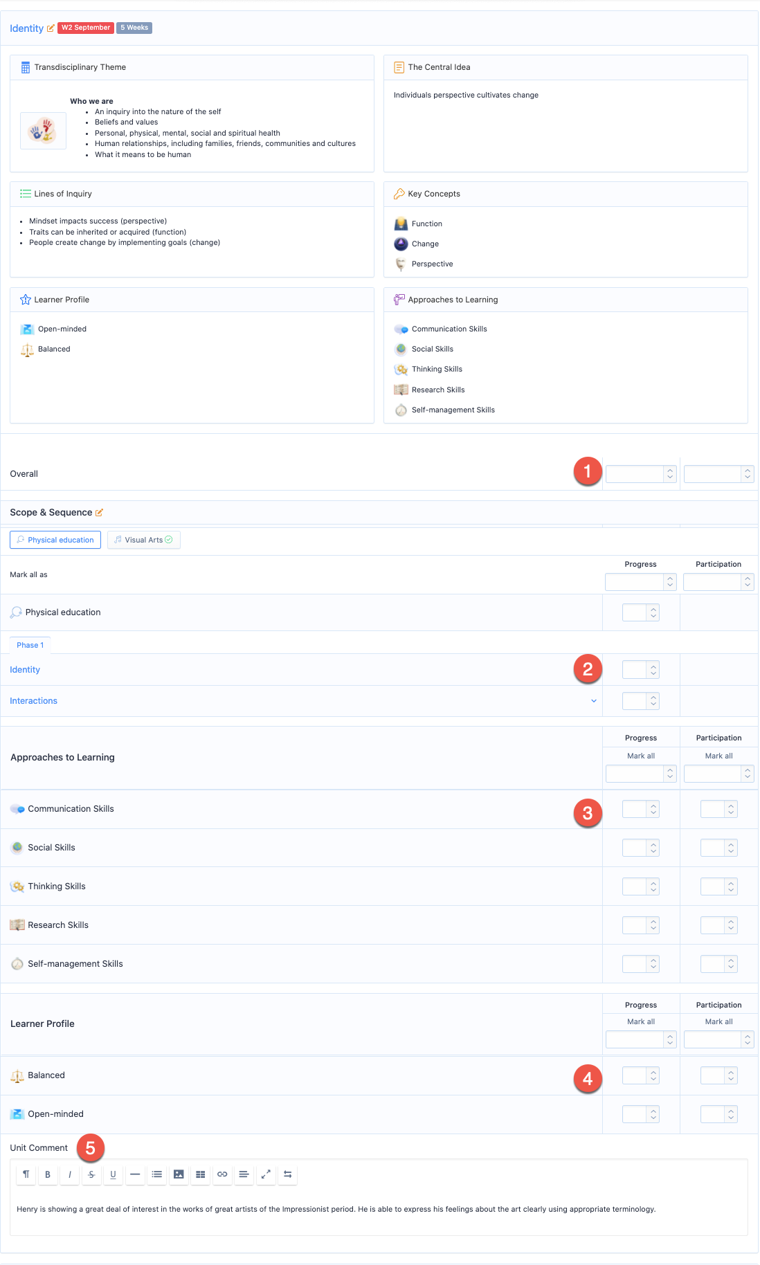Expand comment editor to fullscreen

tap(266, 1174)
